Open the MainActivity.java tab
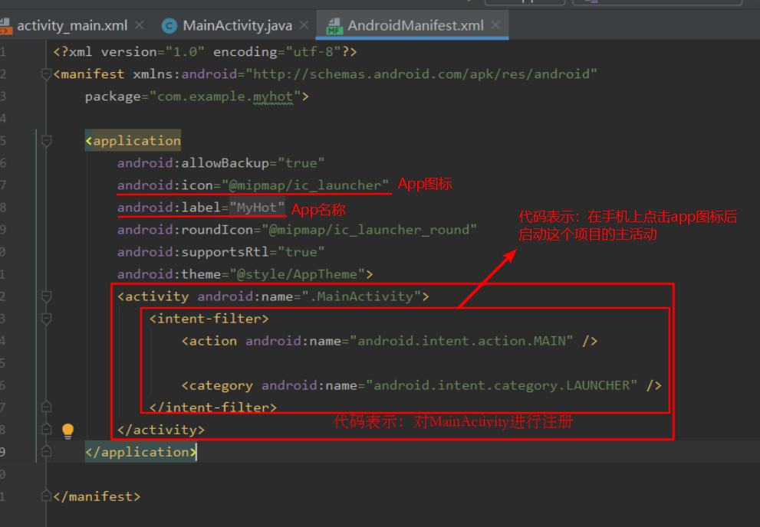The height and width of the screenshot is (527, 760). coord(238,25)
